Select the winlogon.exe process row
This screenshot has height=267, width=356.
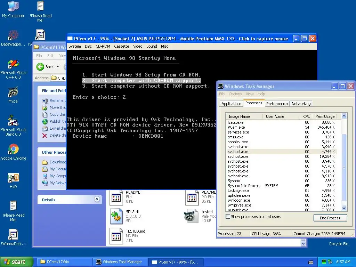tap(281, 200)
